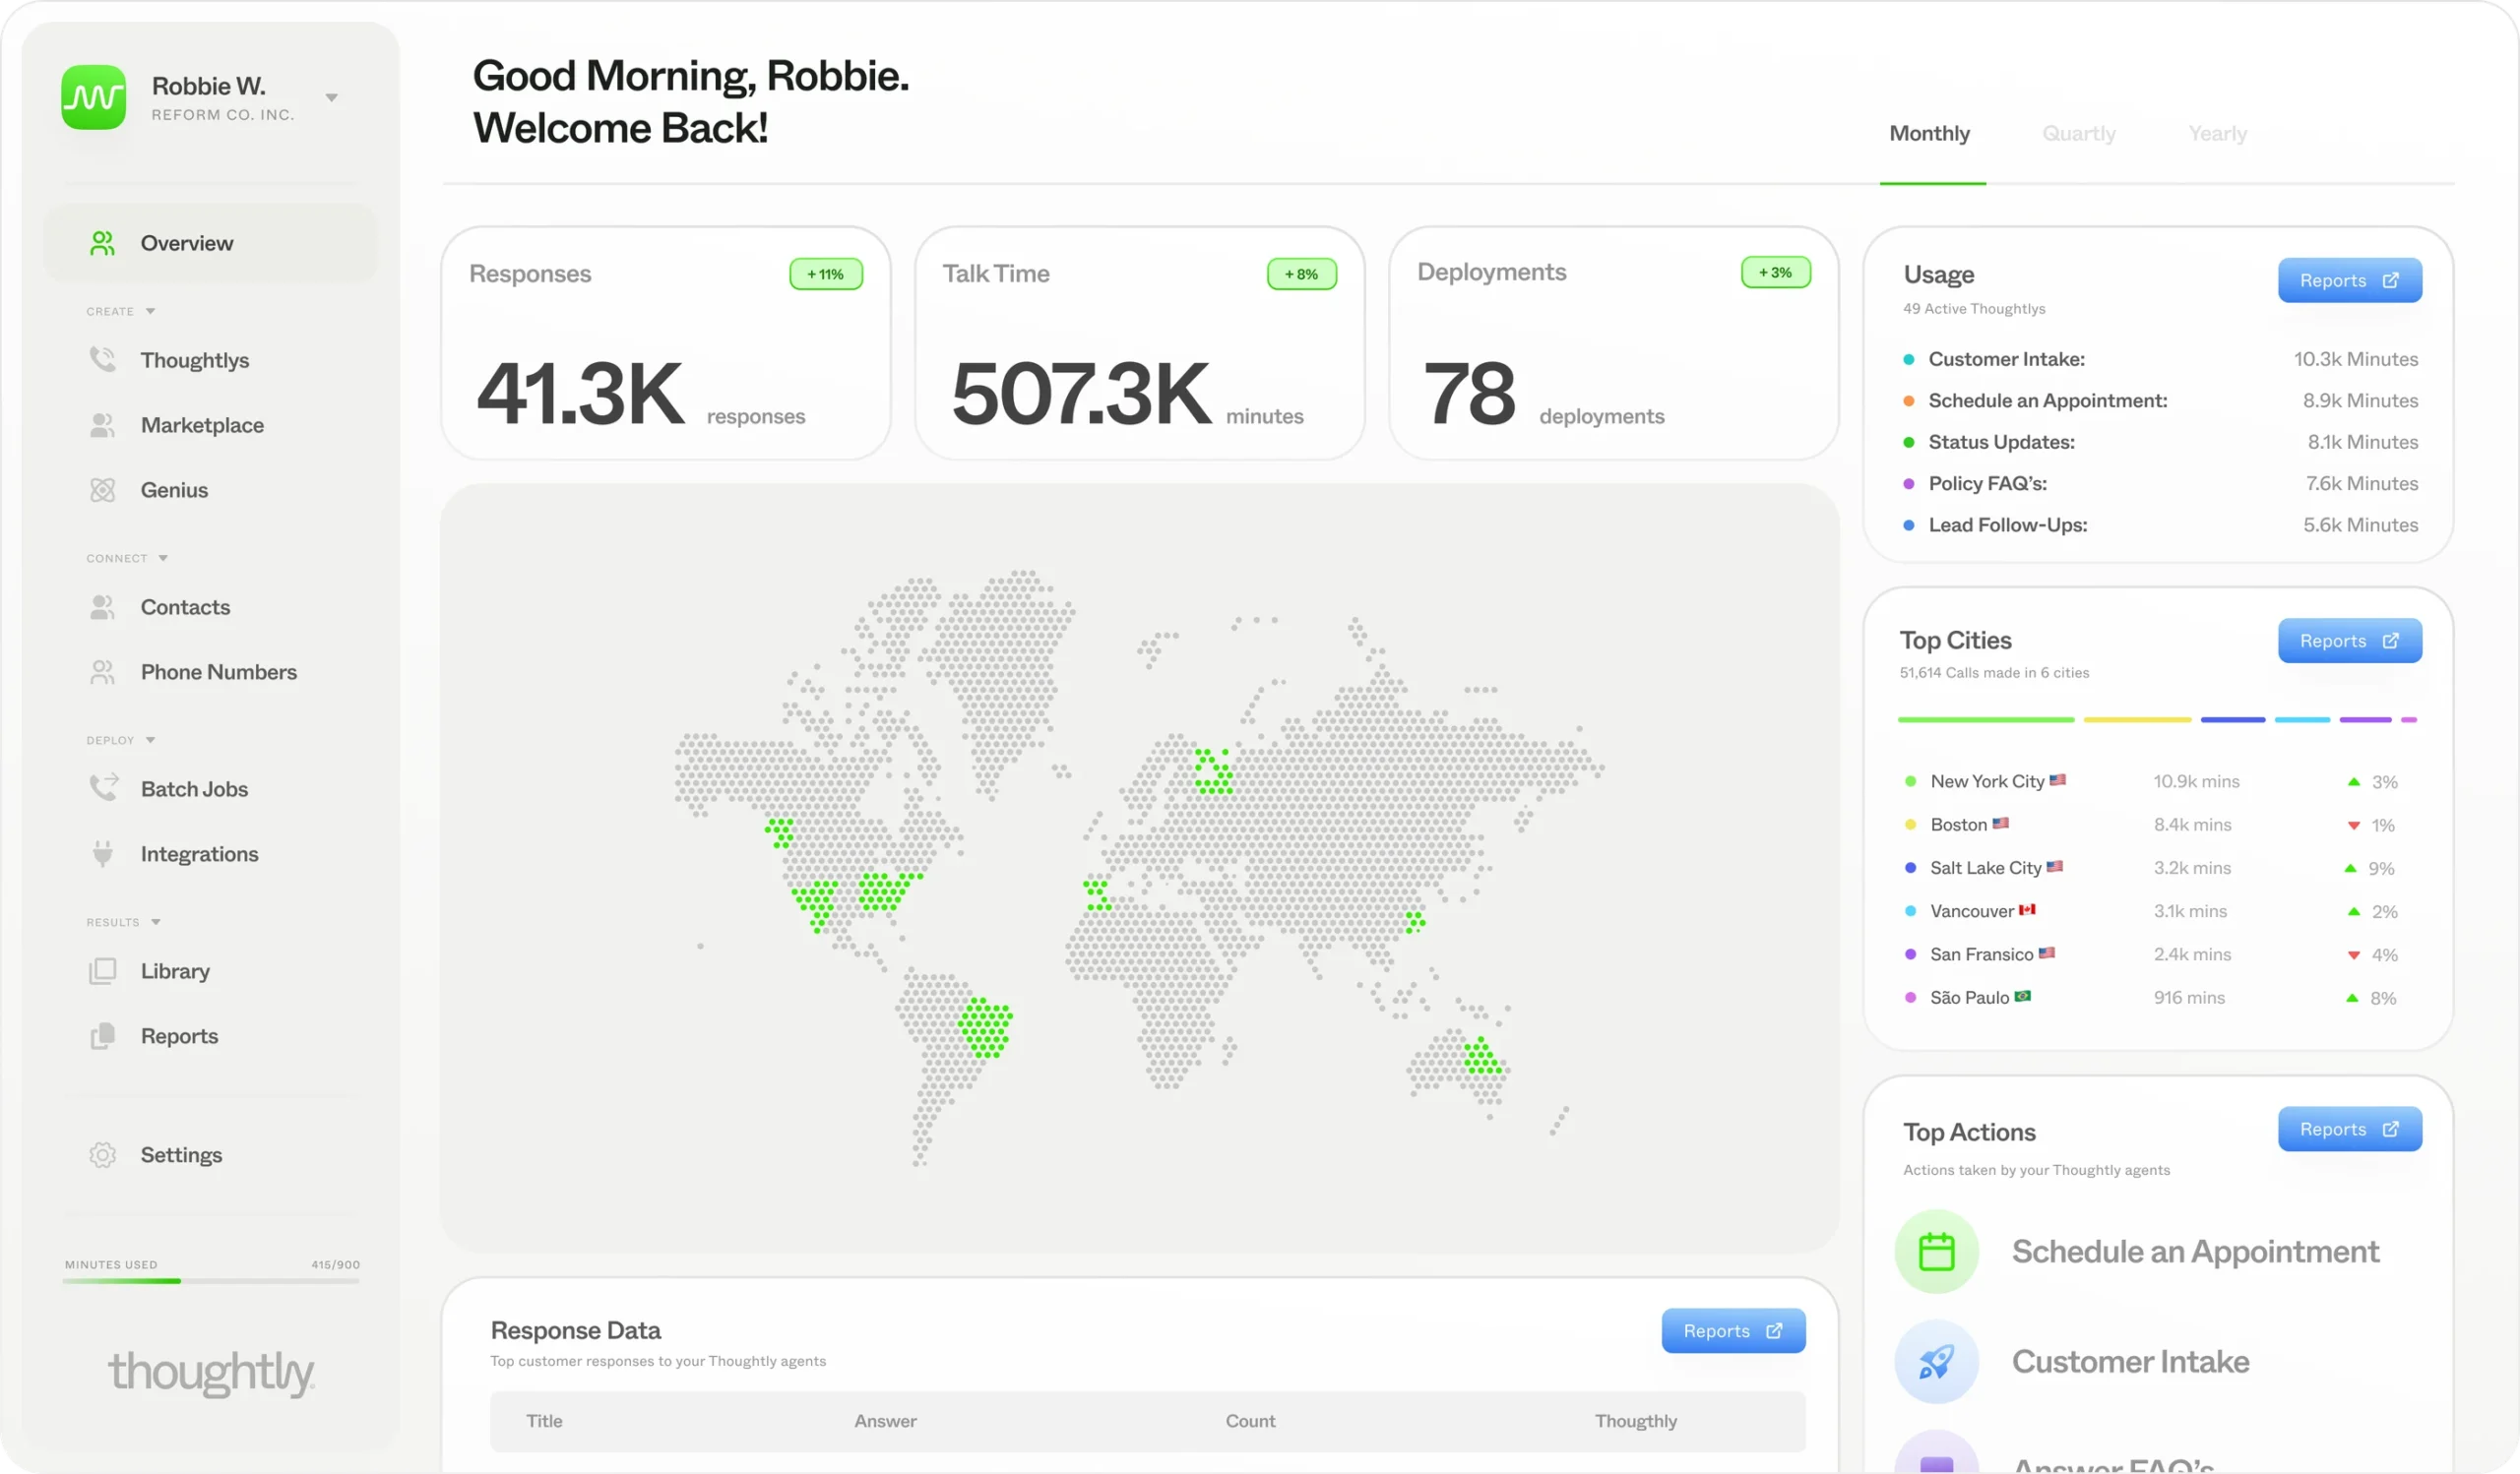
Task: Collapse the CREATE sidebar section
Action: coord(150,311)
